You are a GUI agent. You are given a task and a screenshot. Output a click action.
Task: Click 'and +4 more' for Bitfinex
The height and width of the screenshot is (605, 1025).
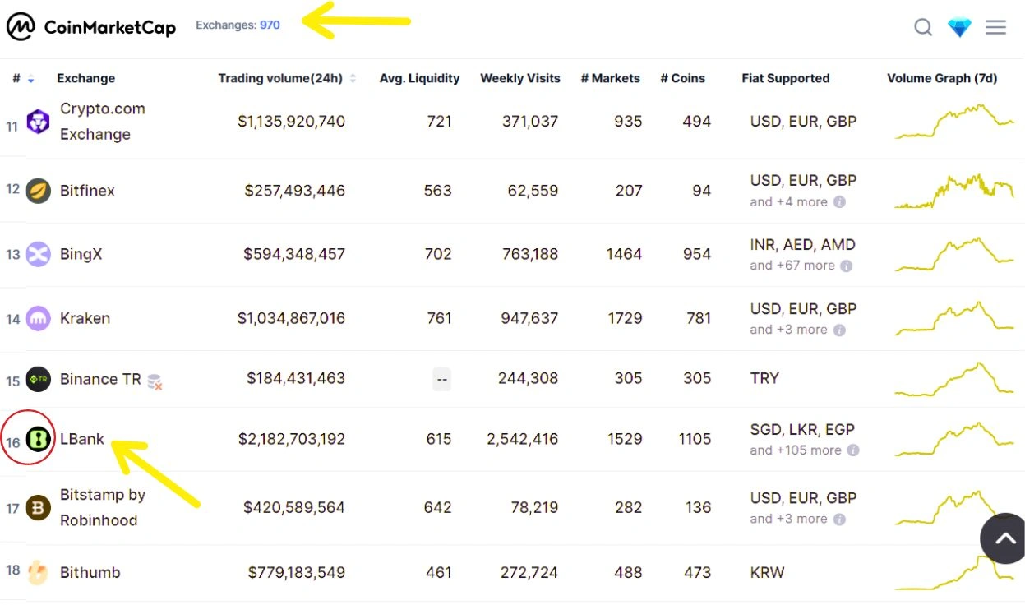788,202
